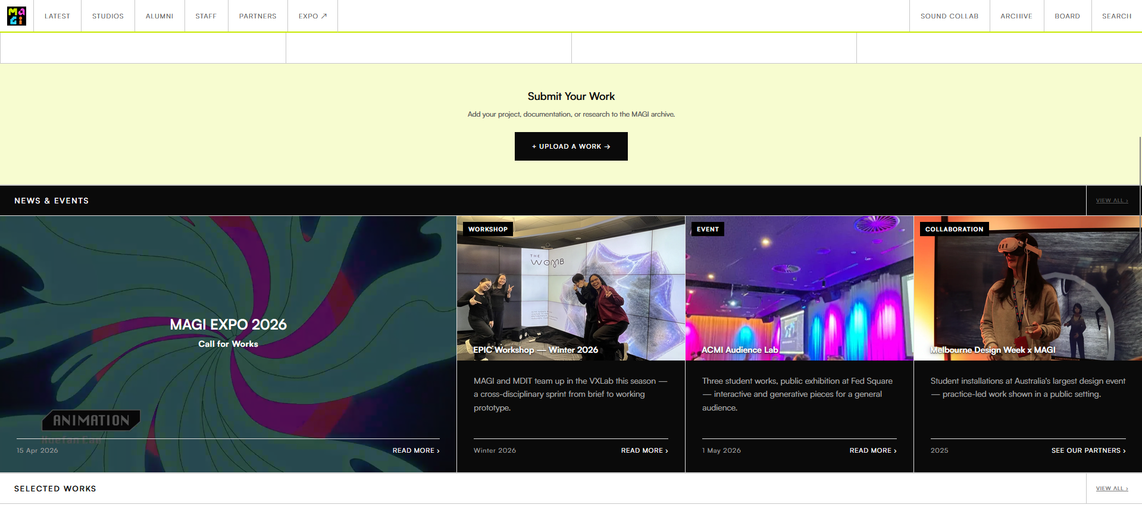Open the STUDIOS nav item
Viewport: 1142px width, 514px height.
click(x=108, y=16)
